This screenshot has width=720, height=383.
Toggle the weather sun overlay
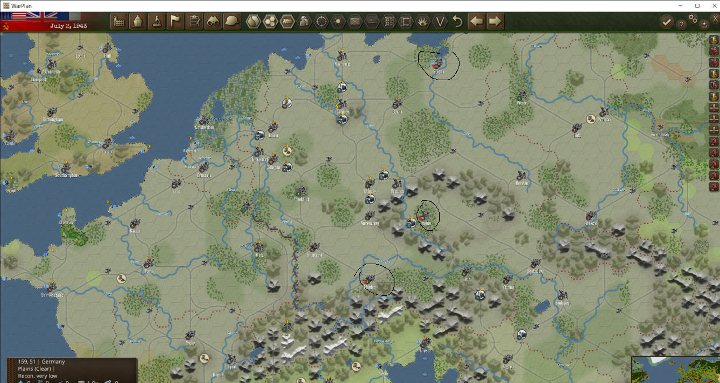click(x=340, y=22)
